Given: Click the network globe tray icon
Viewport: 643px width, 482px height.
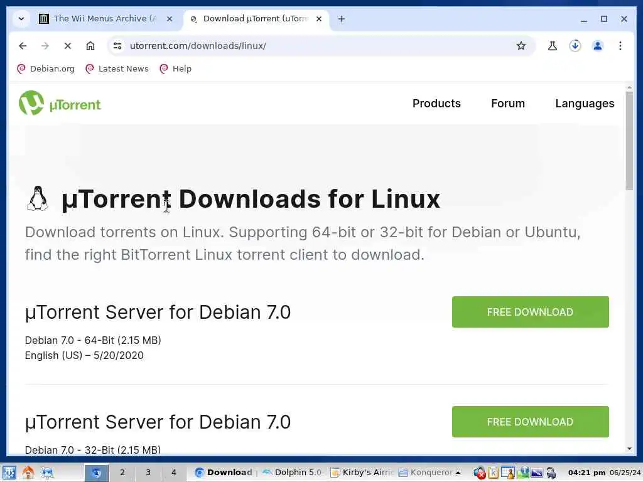Looking at the screenshot, I should coord(523,473).
